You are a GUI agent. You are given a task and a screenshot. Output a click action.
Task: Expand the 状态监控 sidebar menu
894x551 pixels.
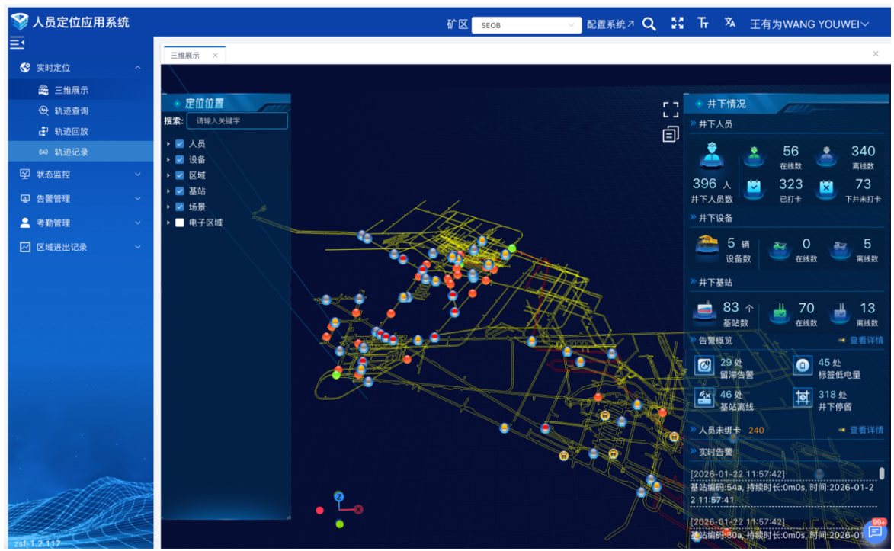(x=80, y=174)
